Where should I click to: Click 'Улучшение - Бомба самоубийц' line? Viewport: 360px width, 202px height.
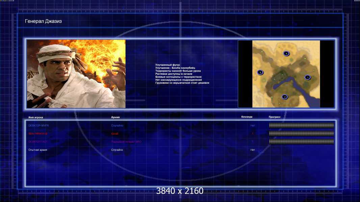coord(175,68)
